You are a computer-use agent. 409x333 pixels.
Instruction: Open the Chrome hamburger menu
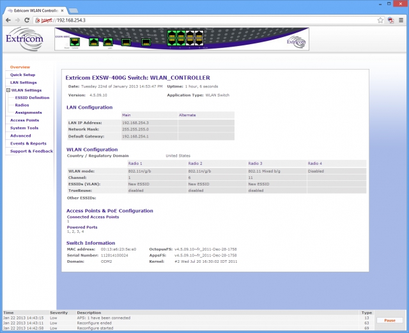pyautogui.click(x=401, y=20)
